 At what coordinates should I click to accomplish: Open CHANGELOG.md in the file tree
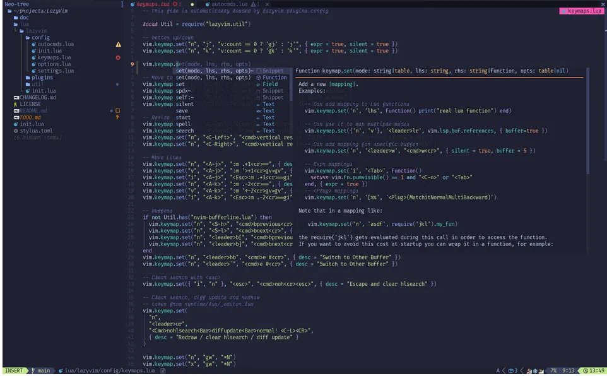(38, 98)
